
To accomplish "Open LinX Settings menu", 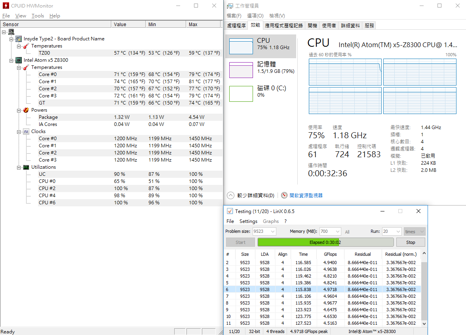I will point(249,221).
